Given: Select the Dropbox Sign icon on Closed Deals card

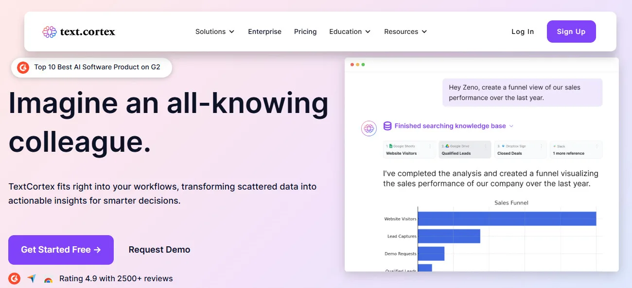Looking at the screenshot, I should click(504, 145).
